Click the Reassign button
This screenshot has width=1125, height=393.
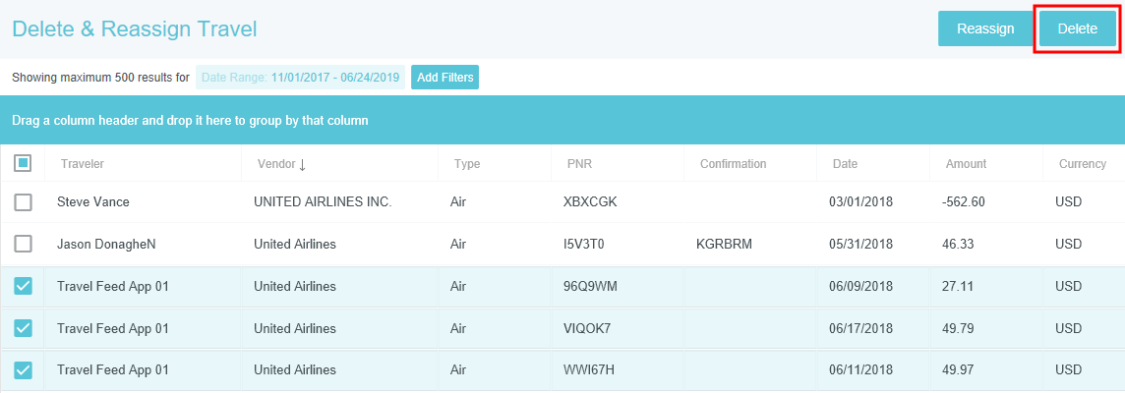[x=984, y=28]
